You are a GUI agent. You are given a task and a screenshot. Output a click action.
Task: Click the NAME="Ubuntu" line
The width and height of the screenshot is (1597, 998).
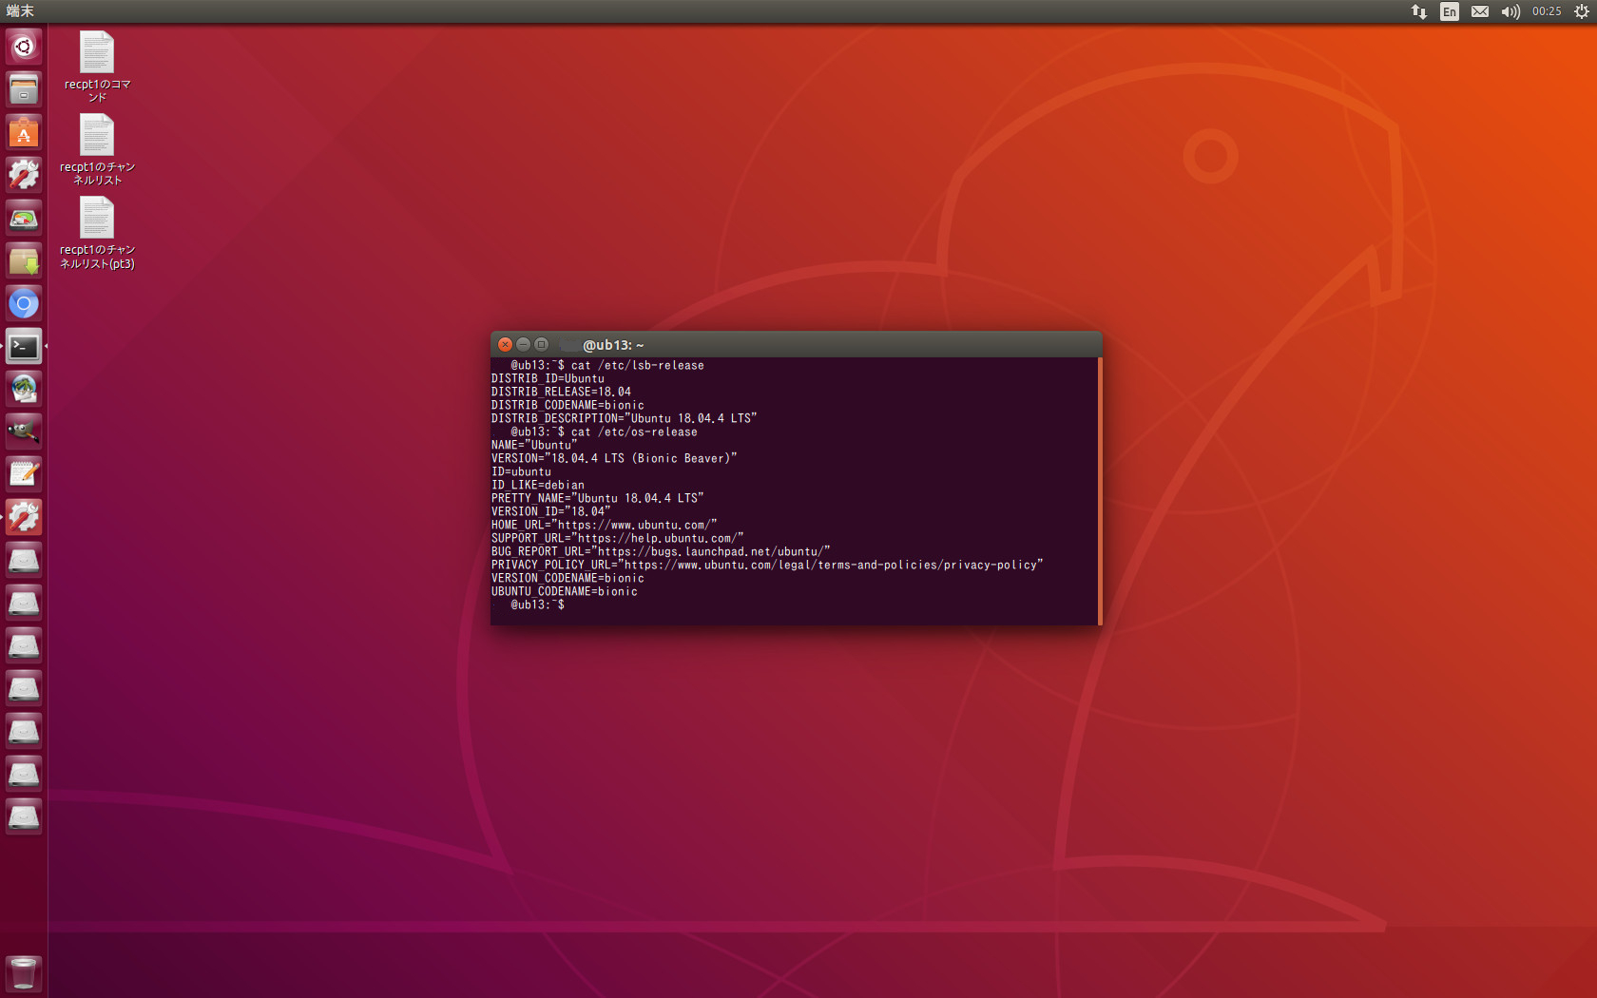(534, 445)
